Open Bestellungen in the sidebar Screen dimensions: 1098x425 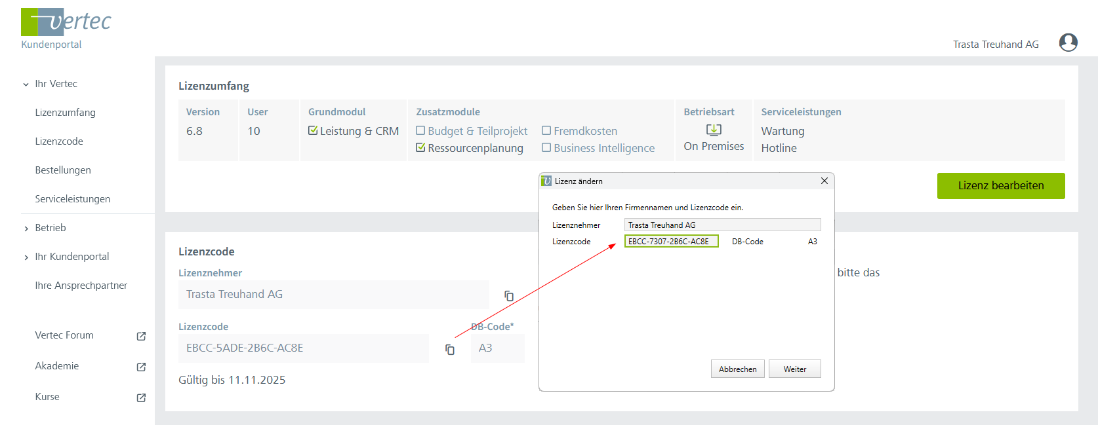click(x=63, y=170)
